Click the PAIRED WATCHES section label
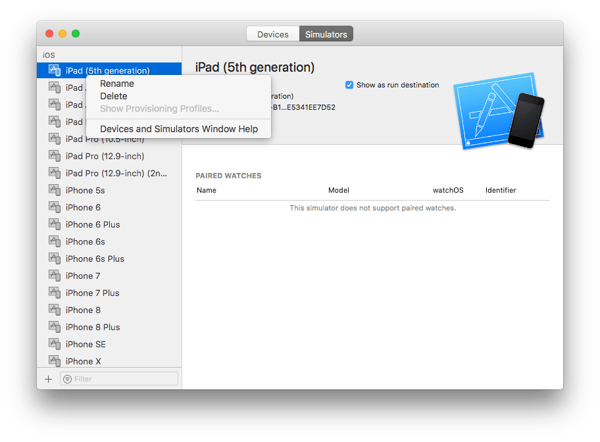Screen dimensions: 600x442 coord(228,176)
